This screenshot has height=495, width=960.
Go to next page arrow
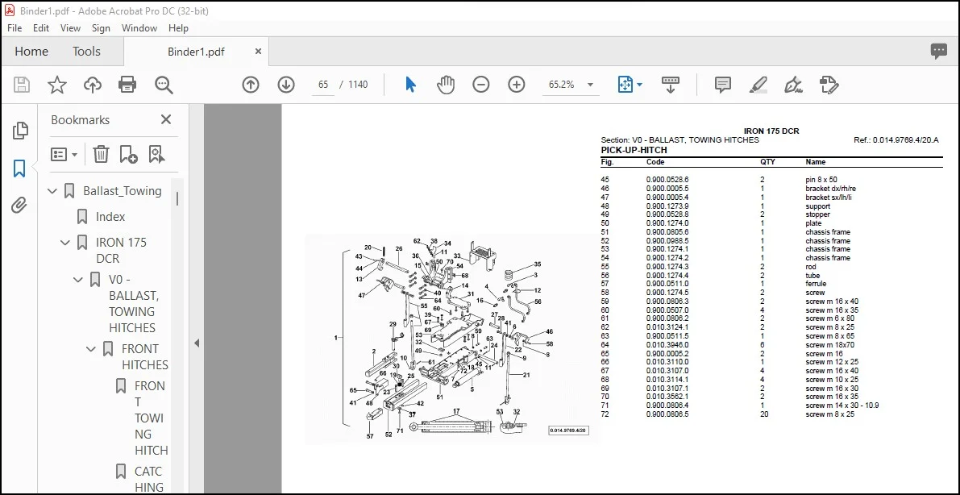click(286, 85)
